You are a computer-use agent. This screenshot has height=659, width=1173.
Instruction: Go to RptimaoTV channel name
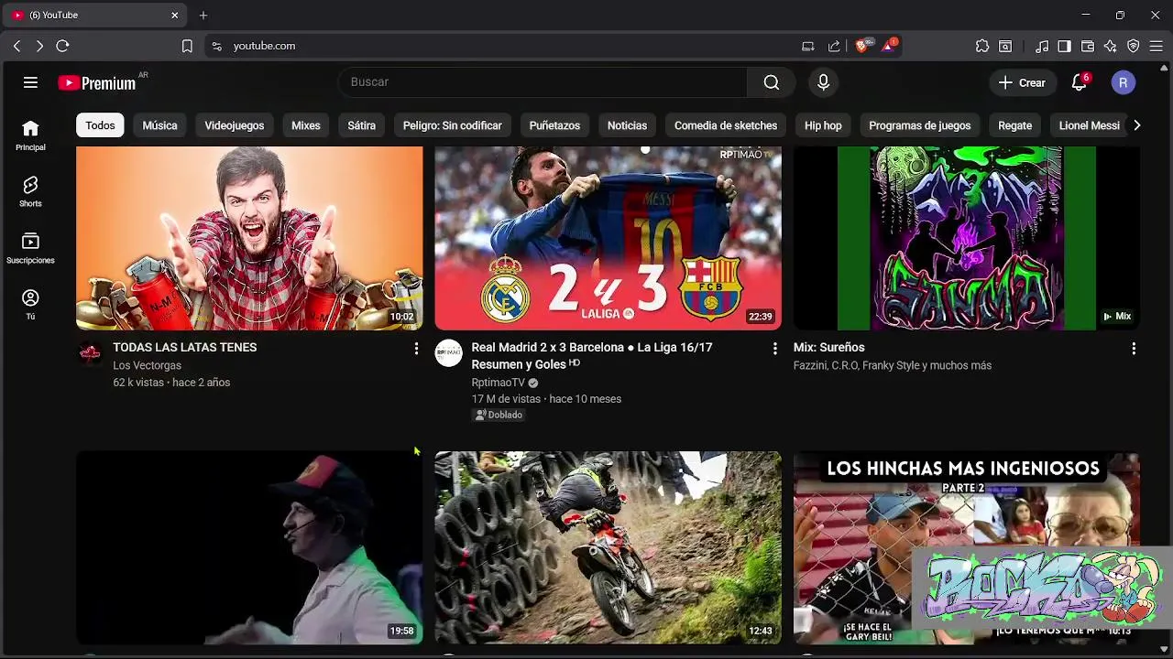tap(499, 383)
